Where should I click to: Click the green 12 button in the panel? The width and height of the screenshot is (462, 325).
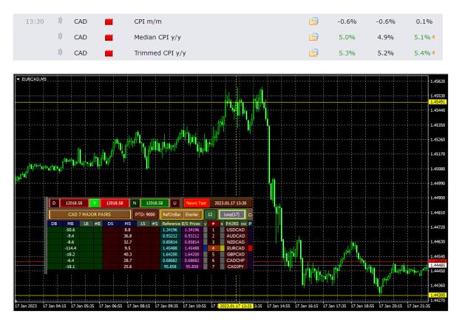[x=210, y=215]
